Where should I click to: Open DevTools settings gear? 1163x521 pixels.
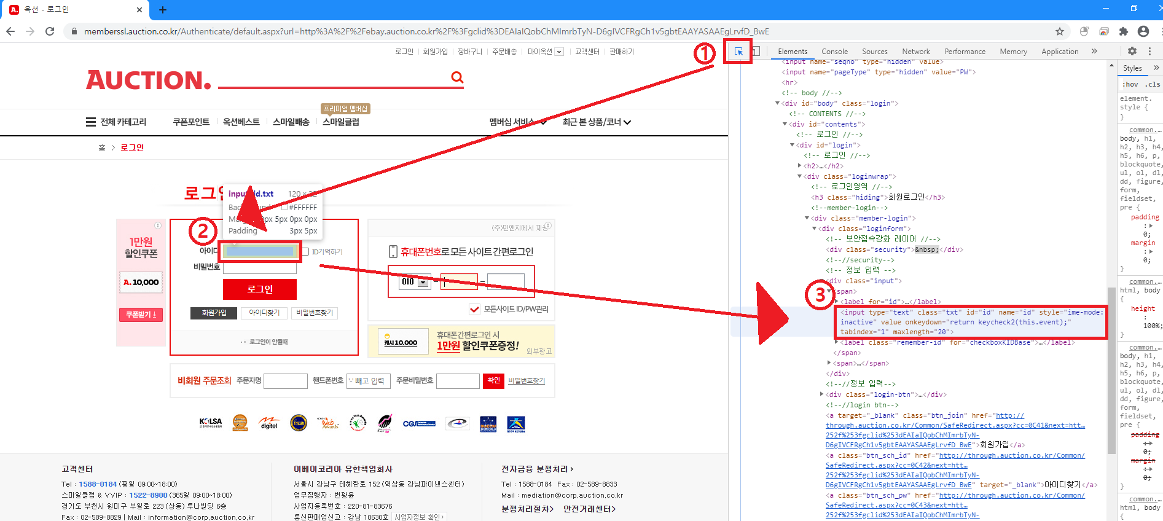click(1132, 51)
